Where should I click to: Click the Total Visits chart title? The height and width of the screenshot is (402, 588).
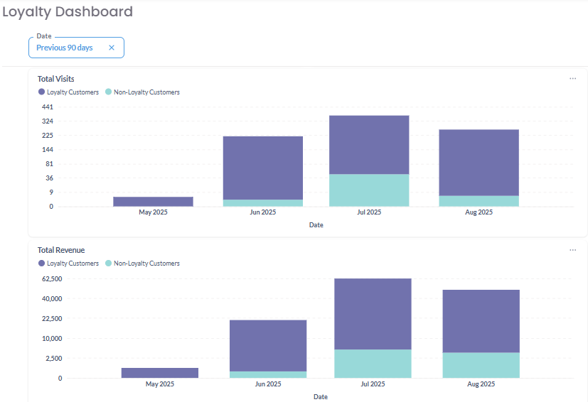(x=56, y=79)
